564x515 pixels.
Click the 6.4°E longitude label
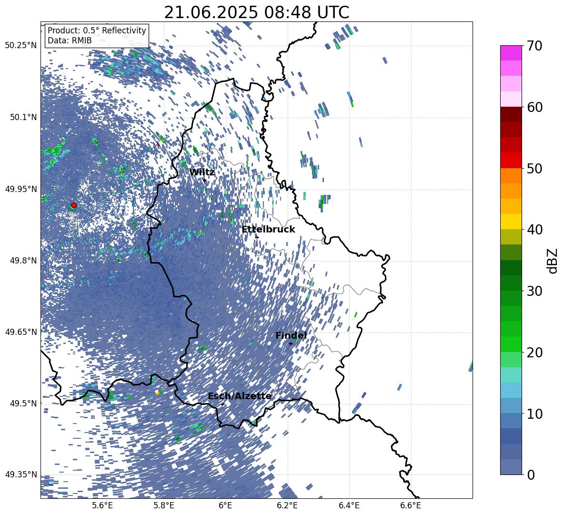pos(349,505)
